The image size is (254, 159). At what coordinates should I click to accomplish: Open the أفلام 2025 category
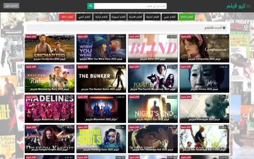(187, 17)
